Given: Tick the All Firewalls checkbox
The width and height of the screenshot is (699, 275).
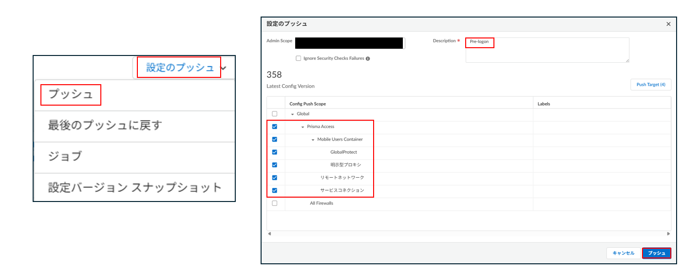Looking at the screenshot, I should tap(275, 203).
